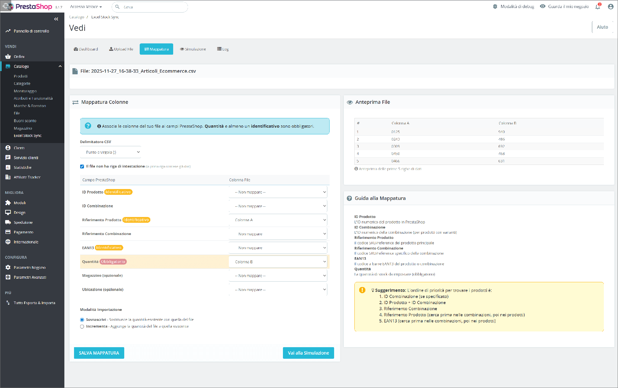Click the SALVA MAPPATURA button
618x388 pixels.
(99, 353)
